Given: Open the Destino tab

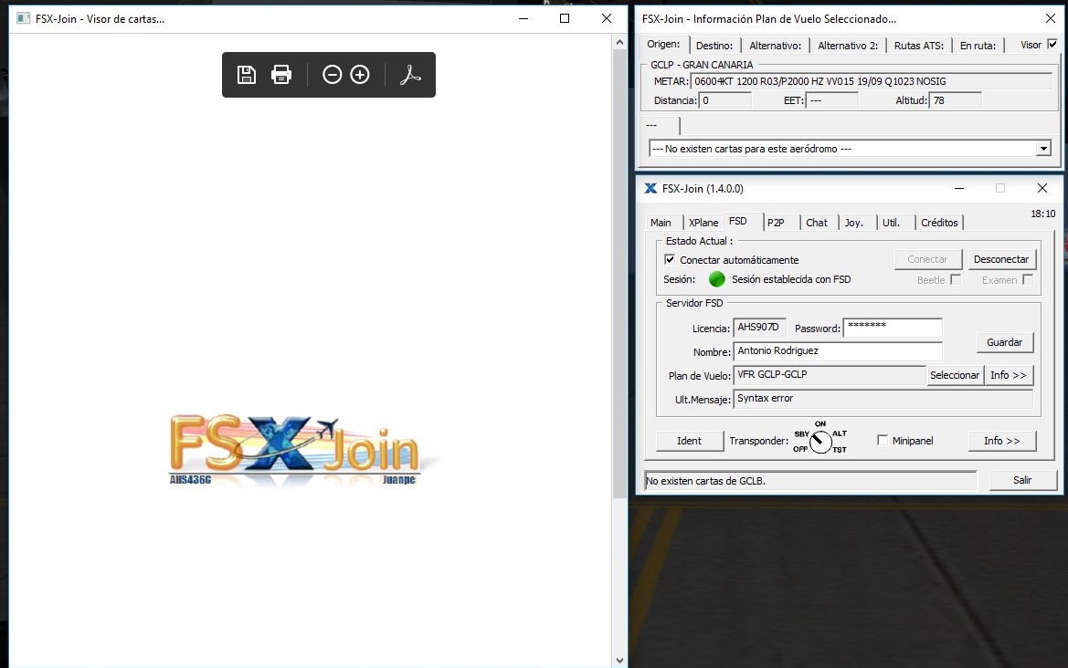Looking at the screenshot, I should (714, 46).
